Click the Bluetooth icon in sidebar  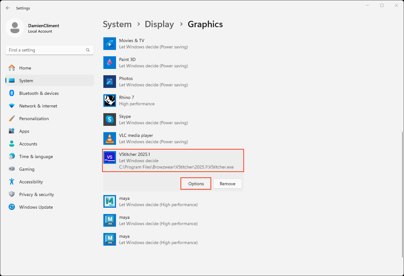coord(12,93)
